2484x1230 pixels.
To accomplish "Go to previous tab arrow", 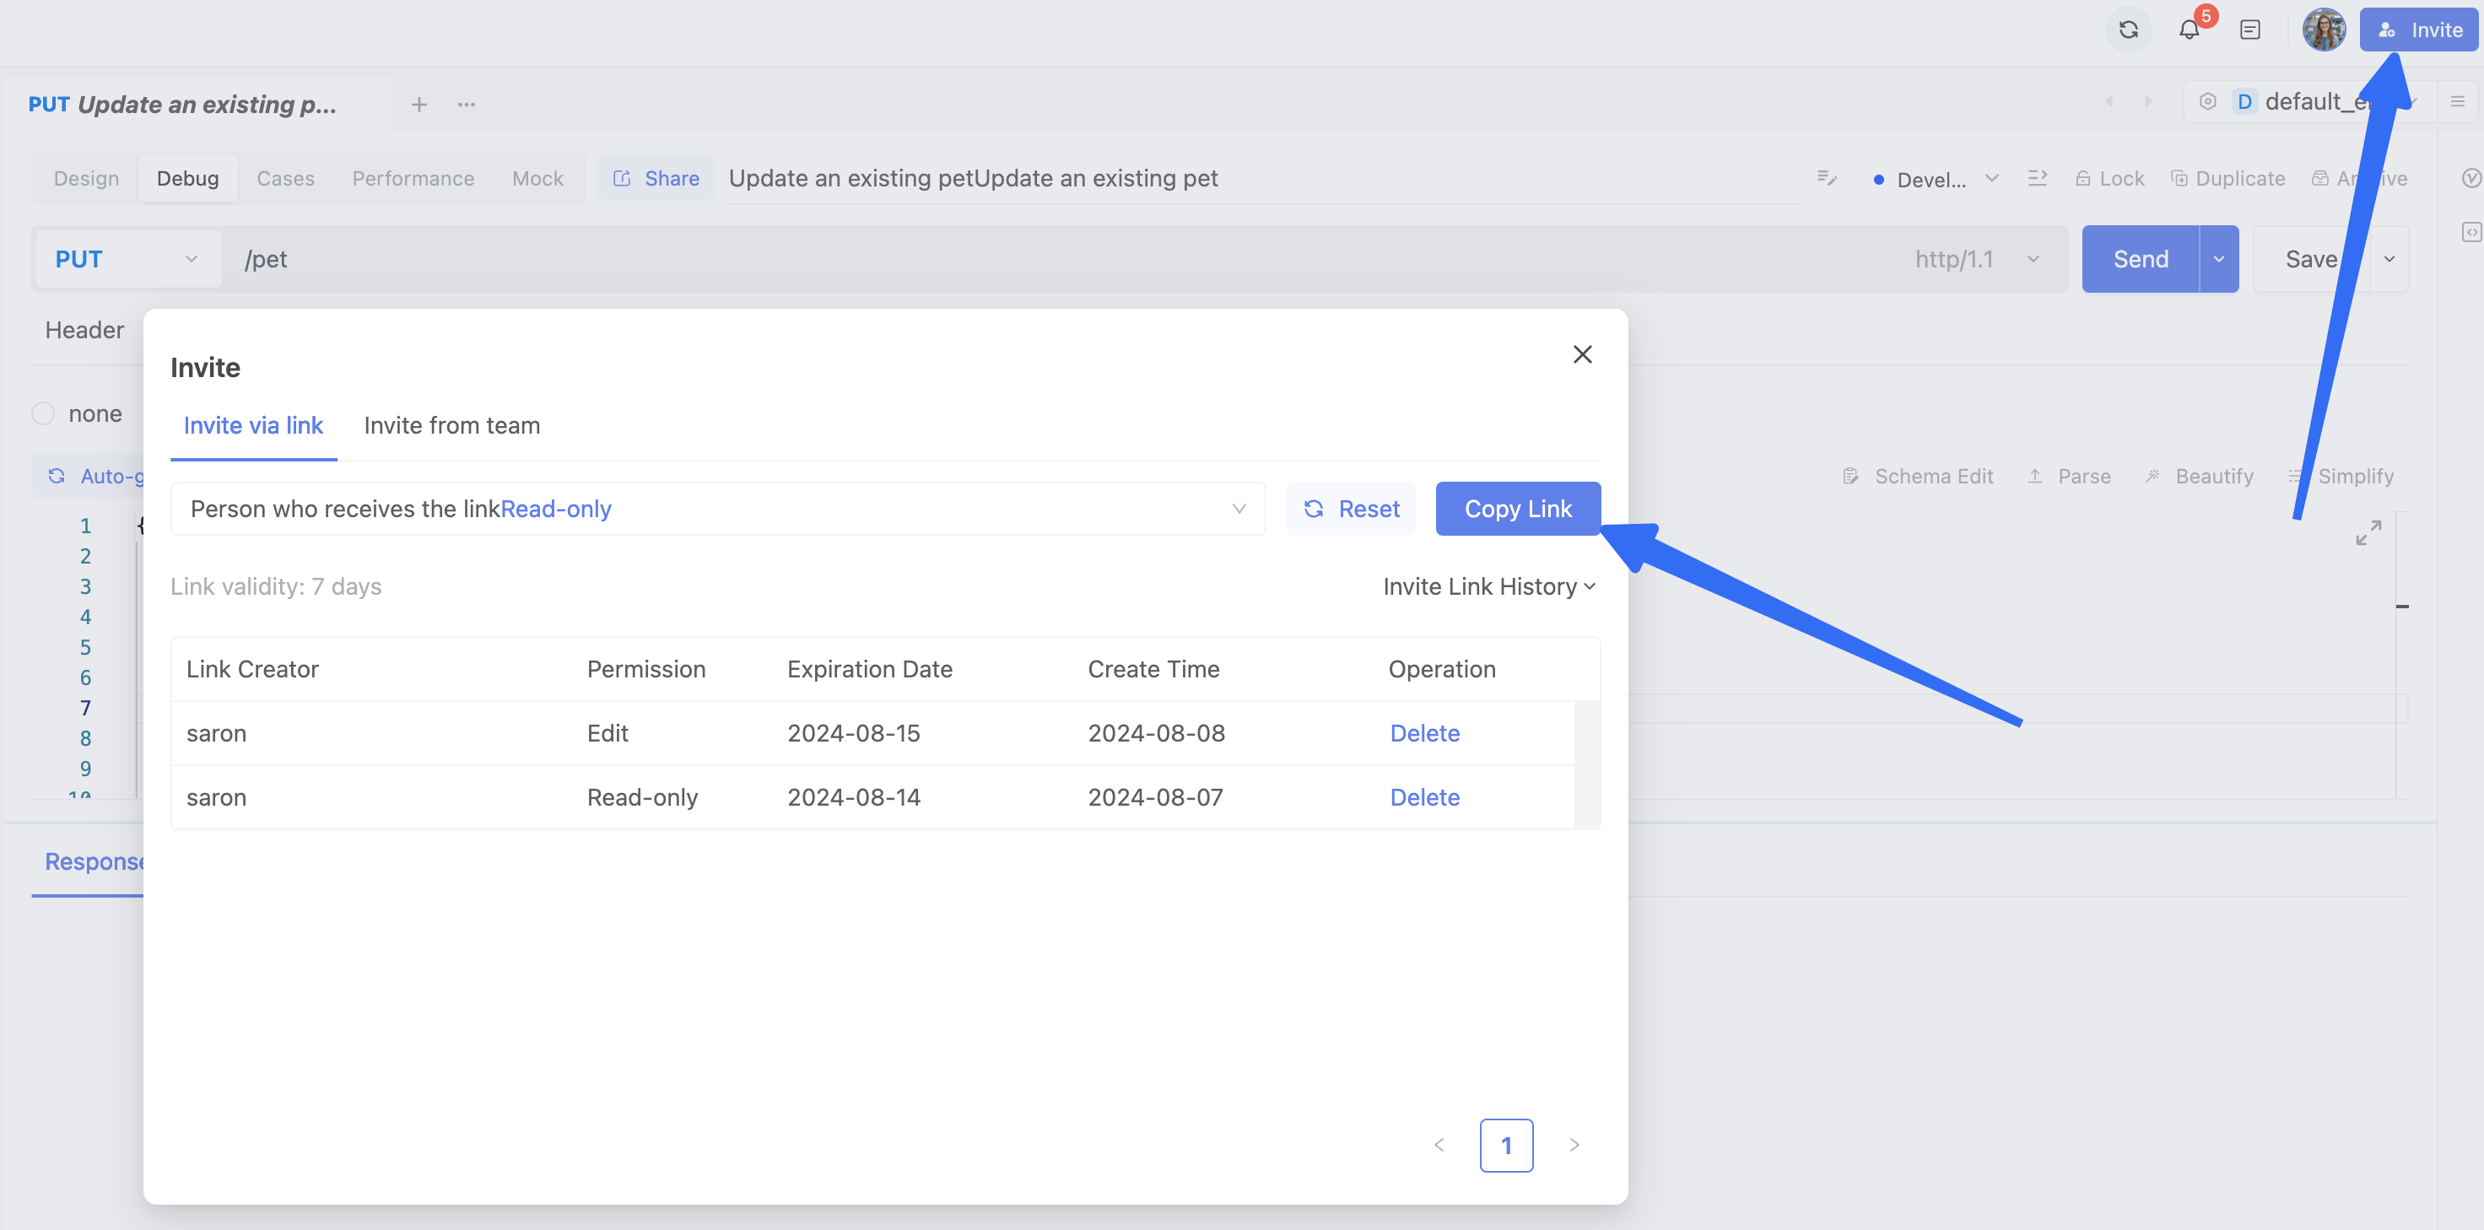I will [x=2109, y=101].
